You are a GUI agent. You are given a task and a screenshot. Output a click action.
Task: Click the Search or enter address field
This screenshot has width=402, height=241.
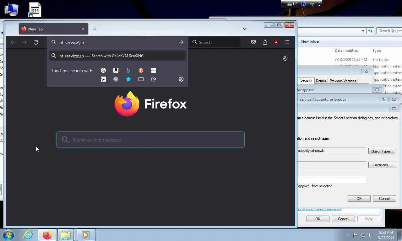tap(150, 140)
